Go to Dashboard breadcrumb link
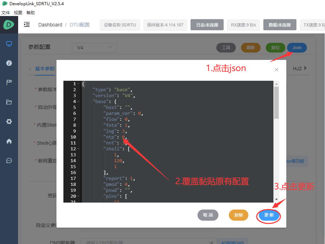Screen dimensions: 325x244 click(x=50, y=25)
